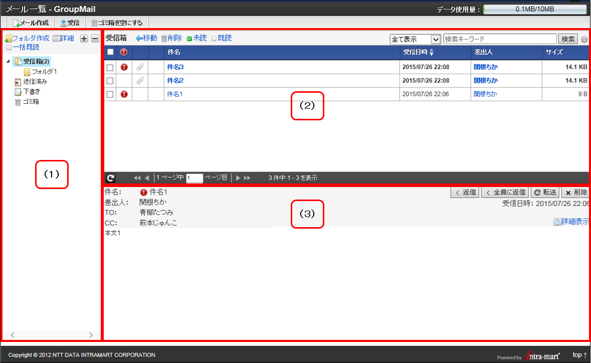Click the page number input field
This screenshot has width=591, height=363.
coord(194,178)
